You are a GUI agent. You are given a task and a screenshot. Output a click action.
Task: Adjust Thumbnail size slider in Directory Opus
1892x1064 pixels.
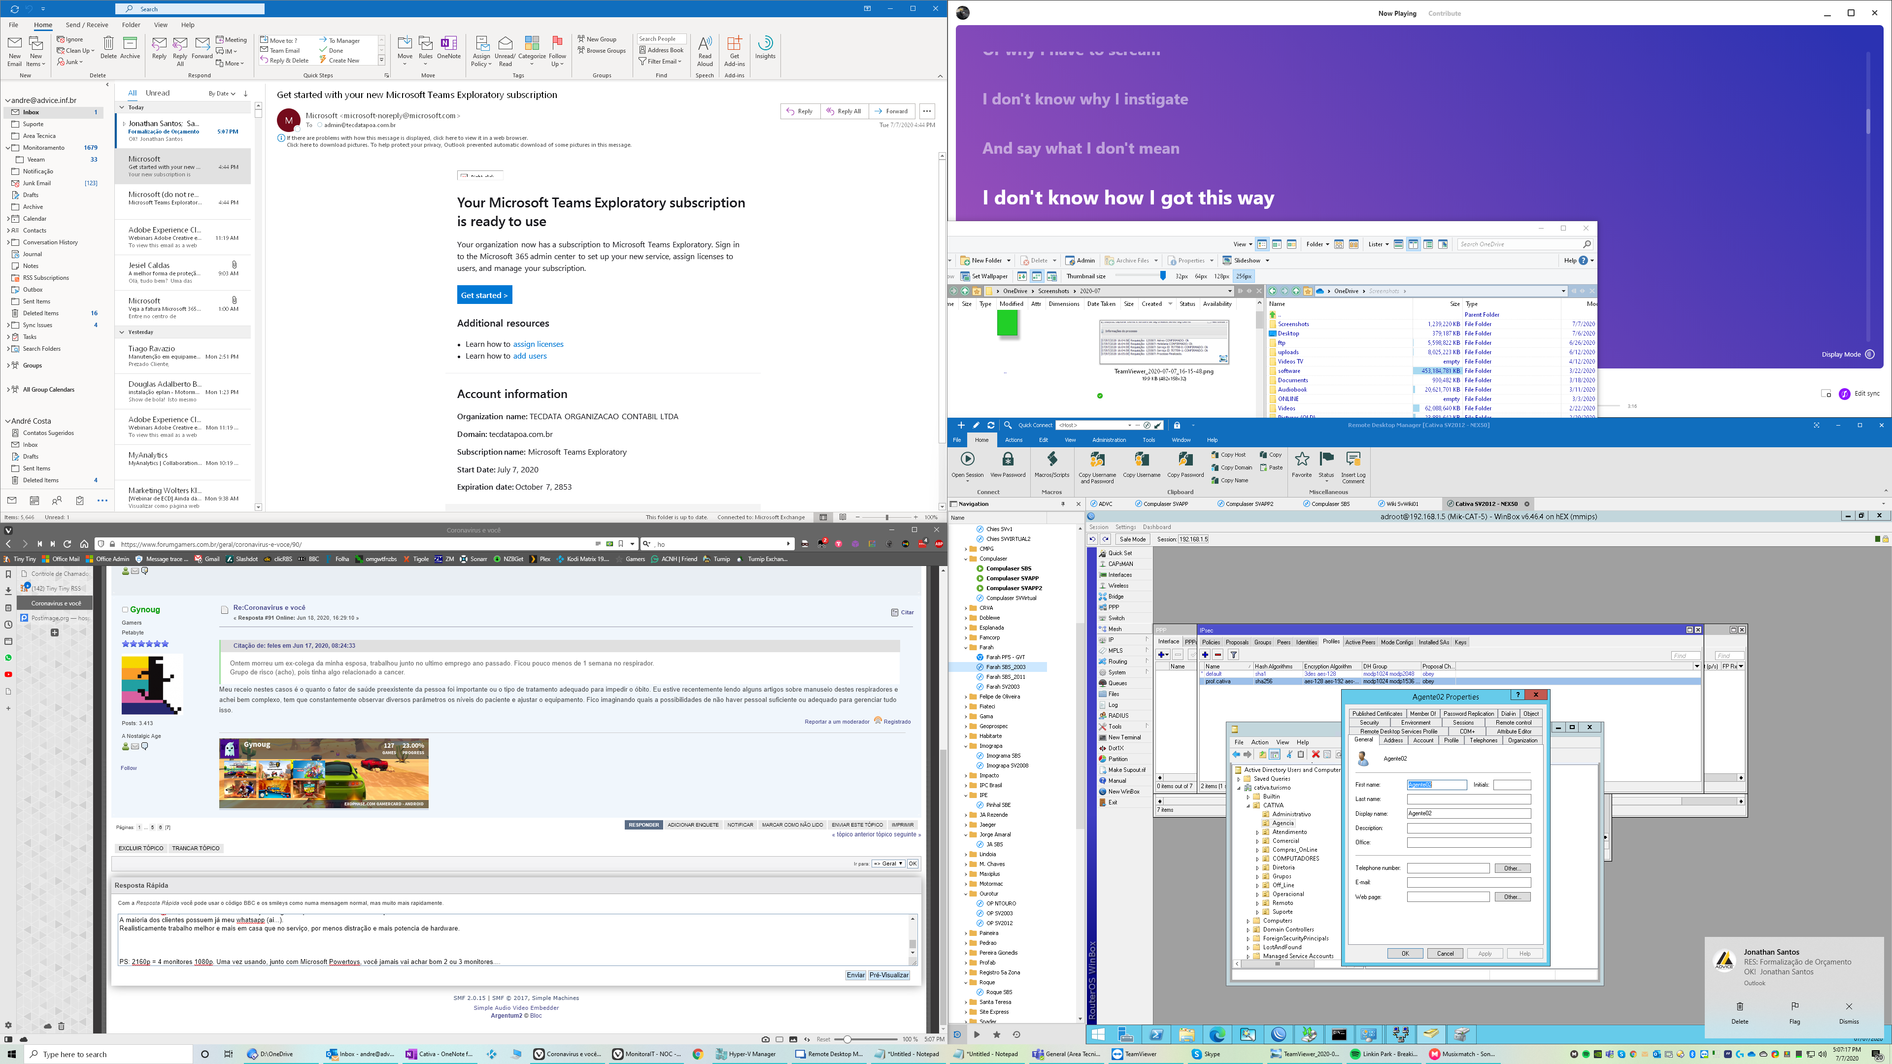[x=1163, y=276]
